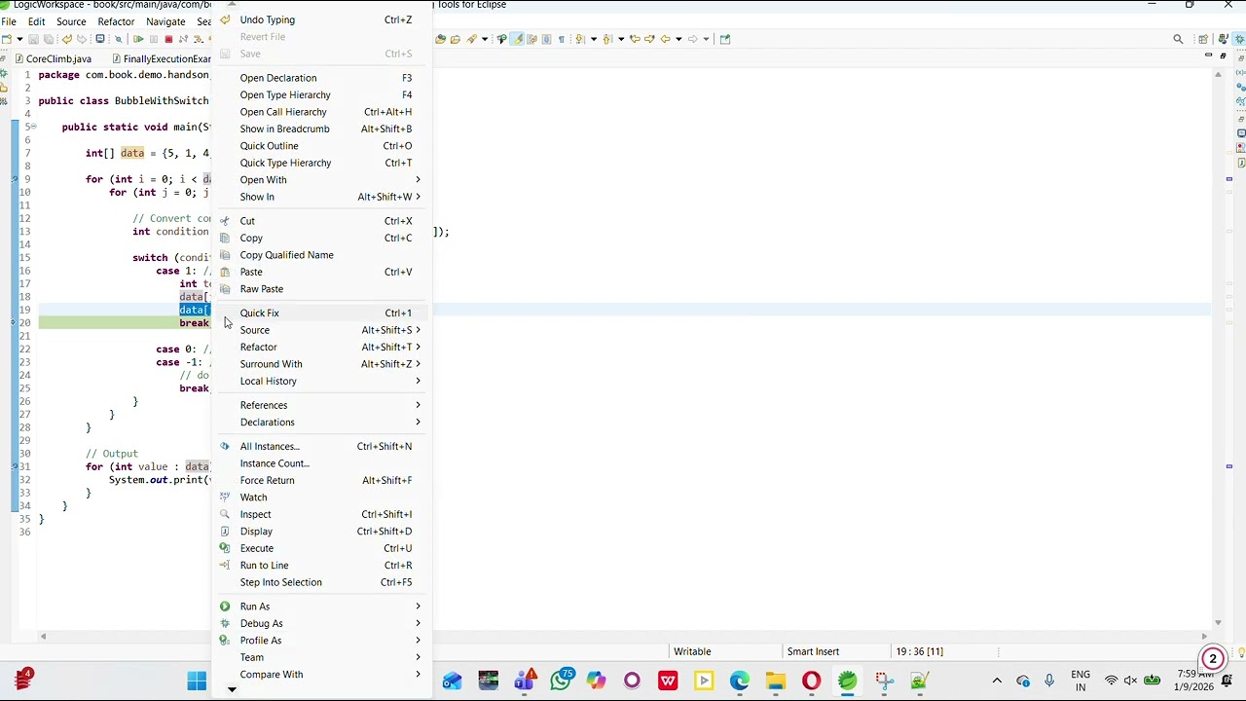Viewport: 1246px width, 701px height.
Task: Click the Open Perspective toolbar icon
Action: point(1203,39)
